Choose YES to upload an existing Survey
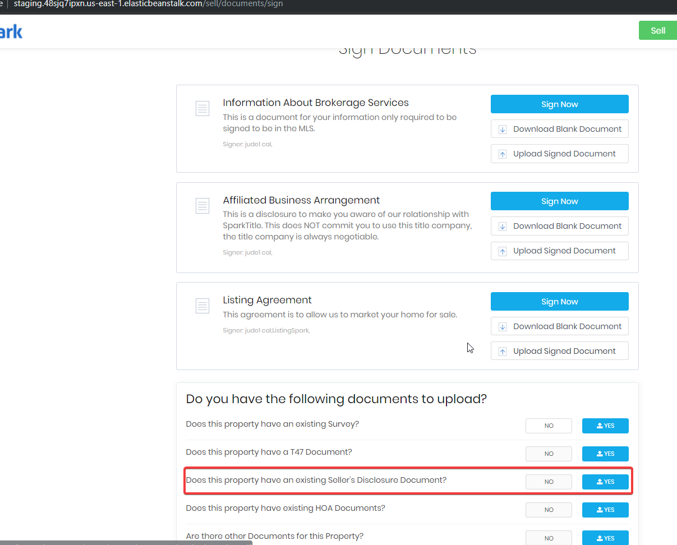 click(605, 426)
